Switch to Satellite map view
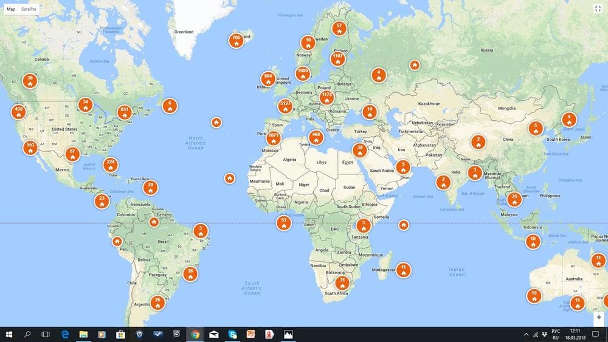The height and width of the screenshot is (342, 608). pos(29,9)
